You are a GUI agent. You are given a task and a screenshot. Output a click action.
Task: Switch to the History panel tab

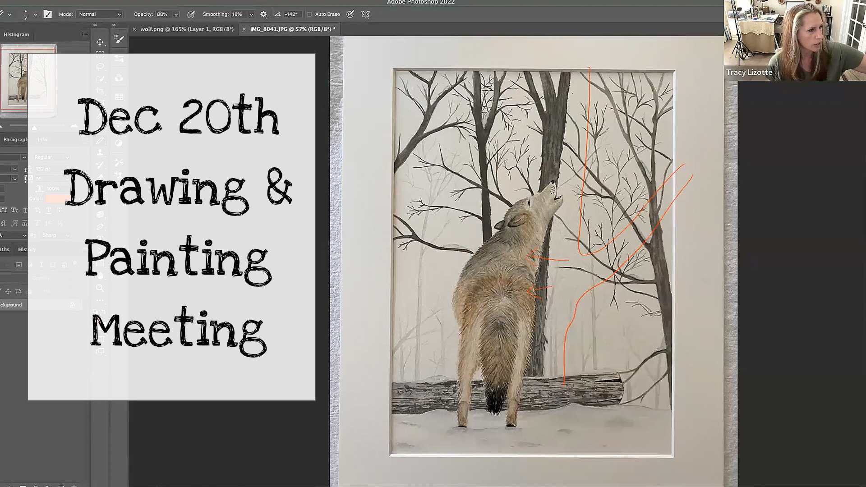27,249
